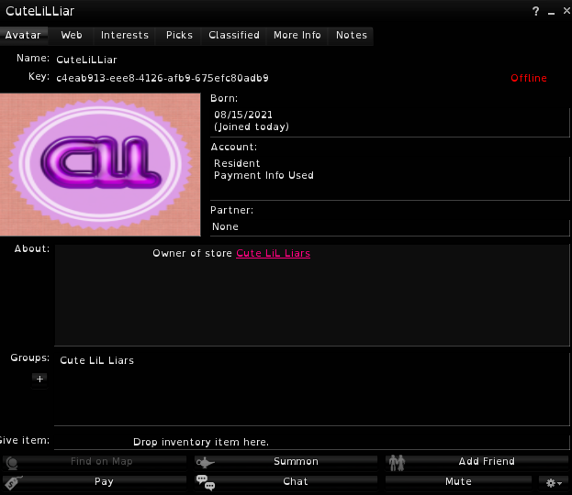Click the Partner value None

coord(225,227)
